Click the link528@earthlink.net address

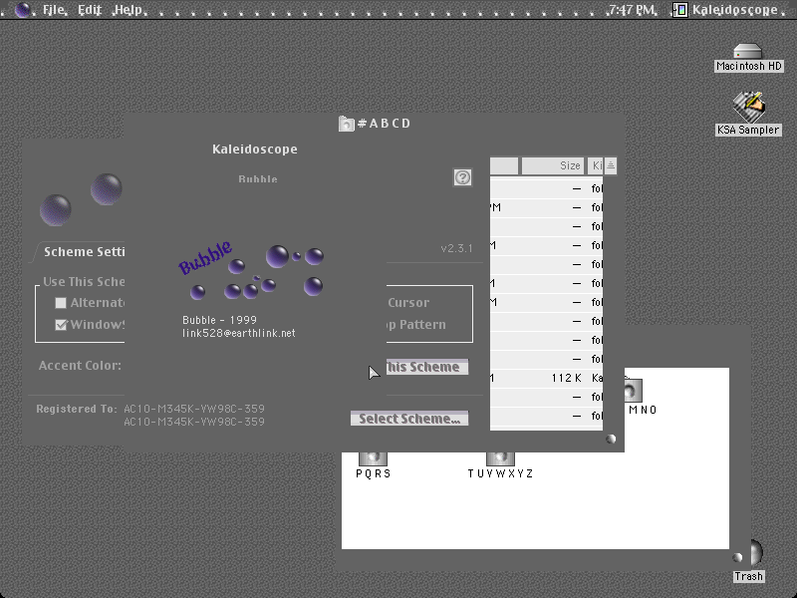pyautogui.click(x=239, y=333)
